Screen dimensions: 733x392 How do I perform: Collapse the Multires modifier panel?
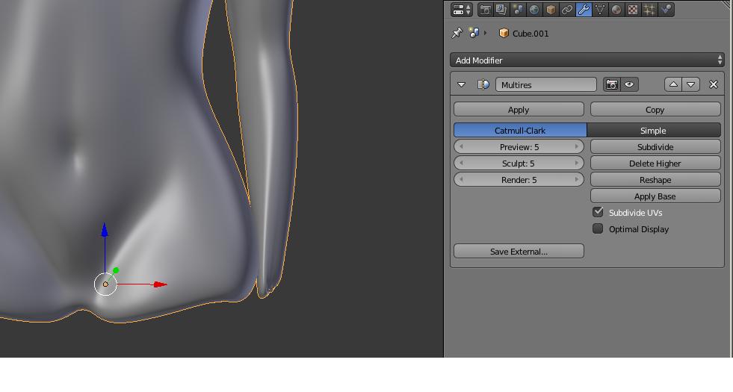click(x=462, y=84)
